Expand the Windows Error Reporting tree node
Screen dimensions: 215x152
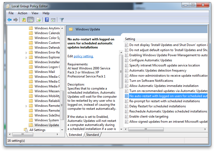(26, 52)
